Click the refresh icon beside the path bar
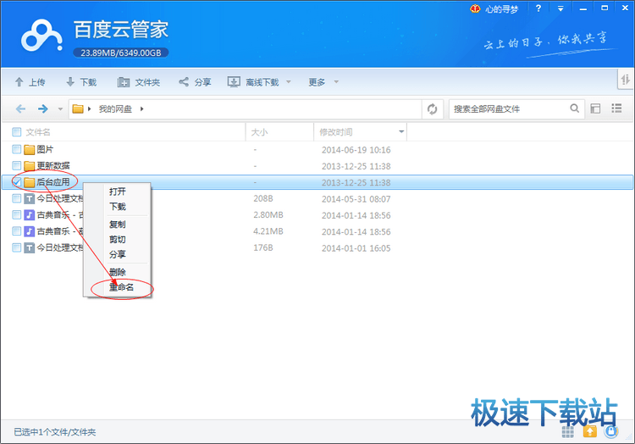Screen dimensions: 635x444 433,108
